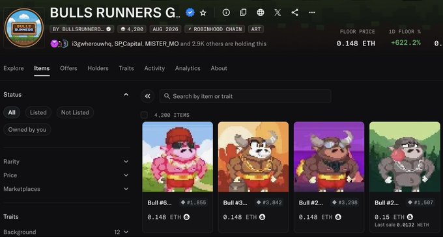This screenshot has width=443, height=237.
Task: Select the Owned by you filter
Action: tap(27, 130)
